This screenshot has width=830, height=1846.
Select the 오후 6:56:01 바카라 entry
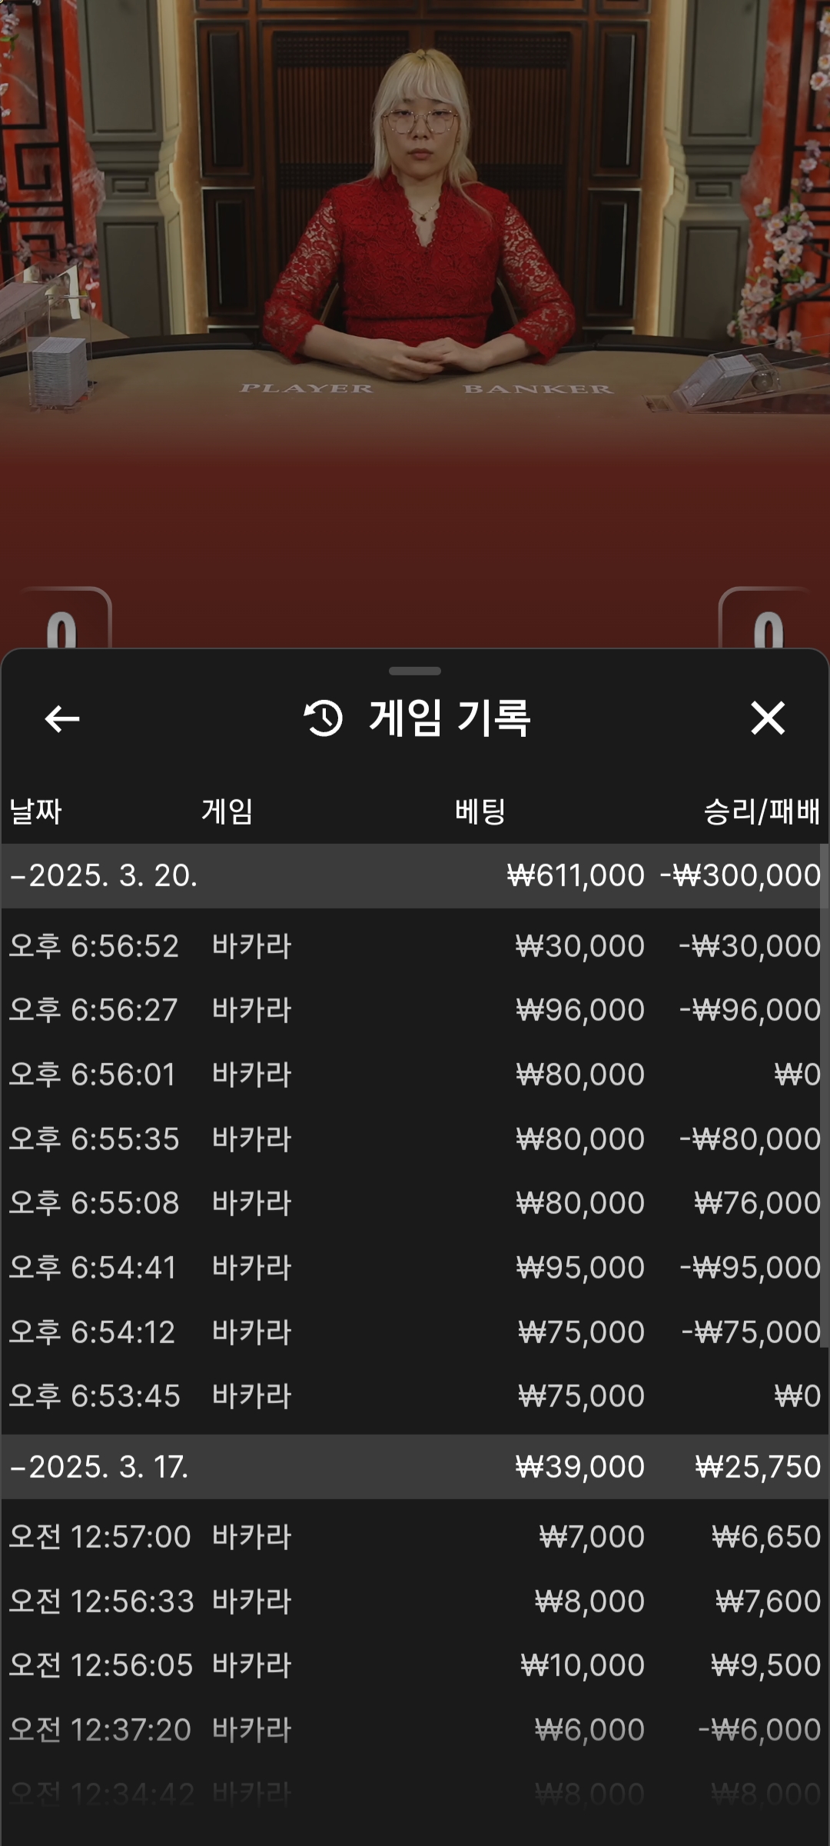click(415, 1075)
